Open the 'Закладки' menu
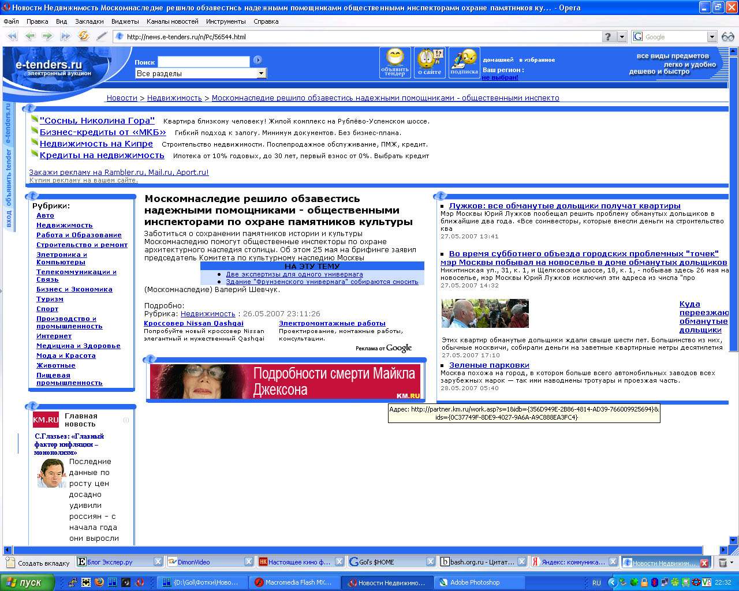 [89, 21]
